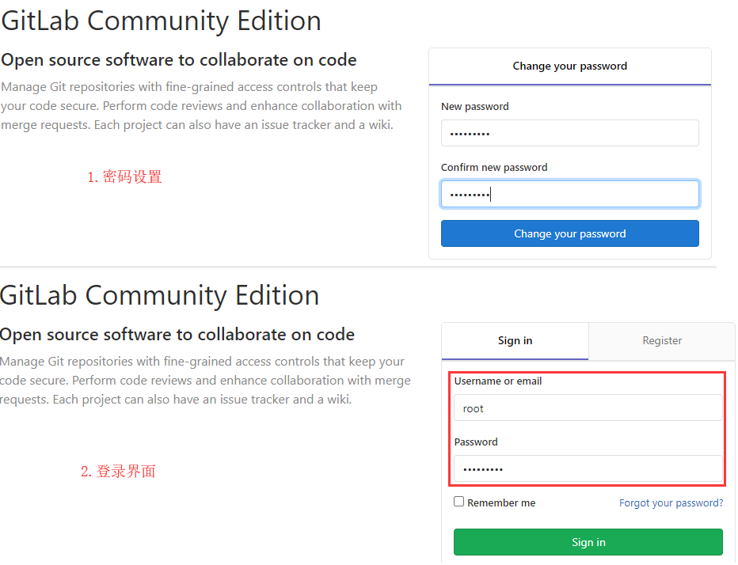Click the Confirm new password label

(494, 168)
